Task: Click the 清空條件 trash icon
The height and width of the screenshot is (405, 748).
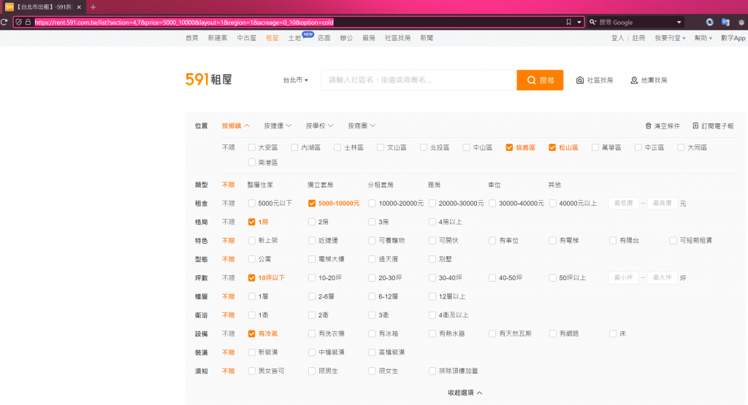Action: tap(648, 126)
